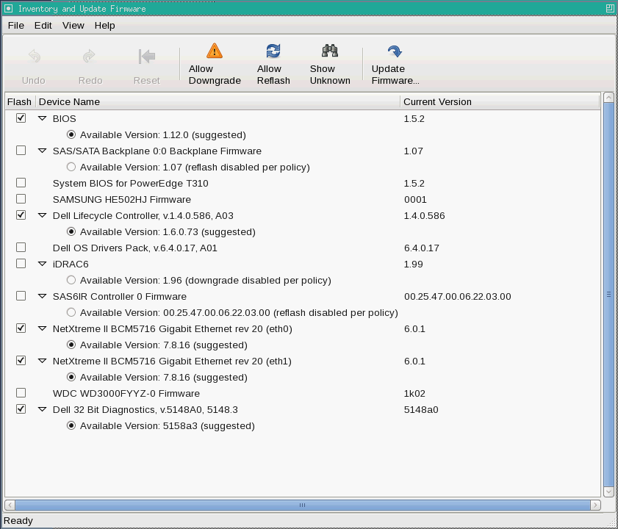Viewport: 618px width, 529px height.
Task: Sort by Flash column header
Action: [x=20, y=101]
